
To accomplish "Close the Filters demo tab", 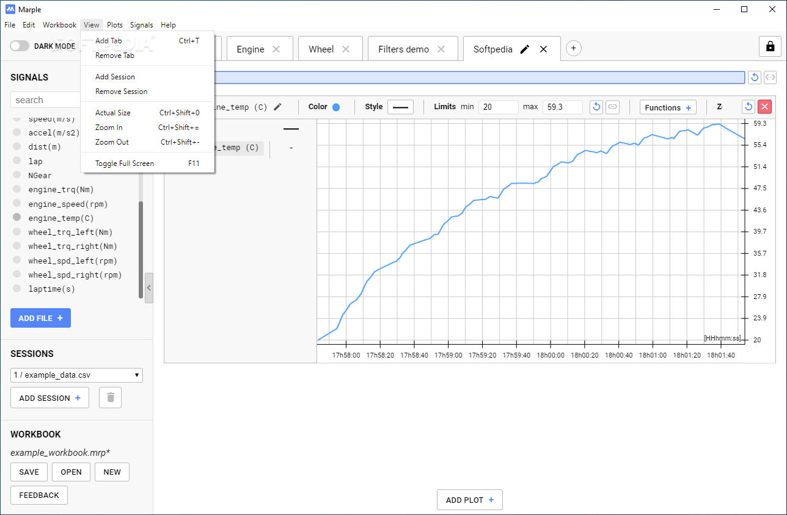I will point(441,49).
